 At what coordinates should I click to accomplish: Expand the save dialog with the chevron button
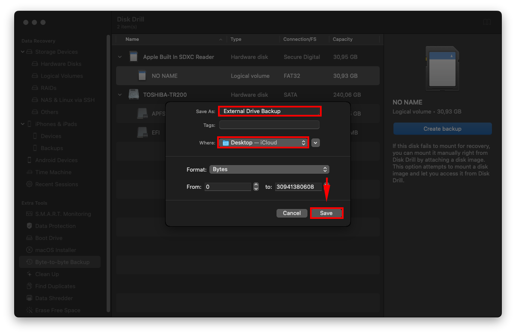316,142
